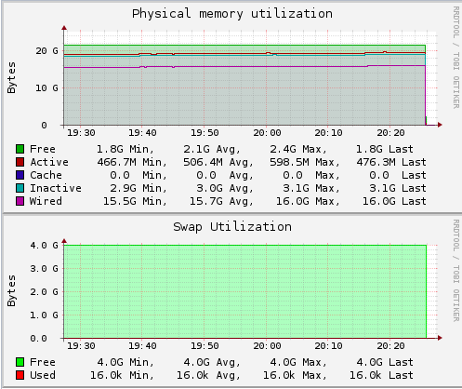The height and width of the screenshot is (389, 462).
Task: Click the 20 G axis label
Action: [x=46, y=51]
